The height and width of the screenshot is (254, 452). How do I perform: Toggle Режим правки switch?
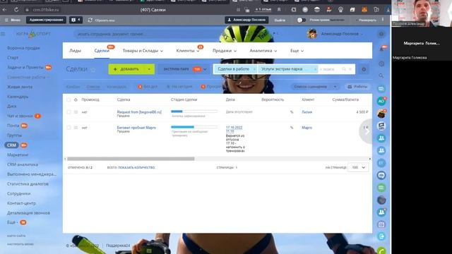pos(302,20)
